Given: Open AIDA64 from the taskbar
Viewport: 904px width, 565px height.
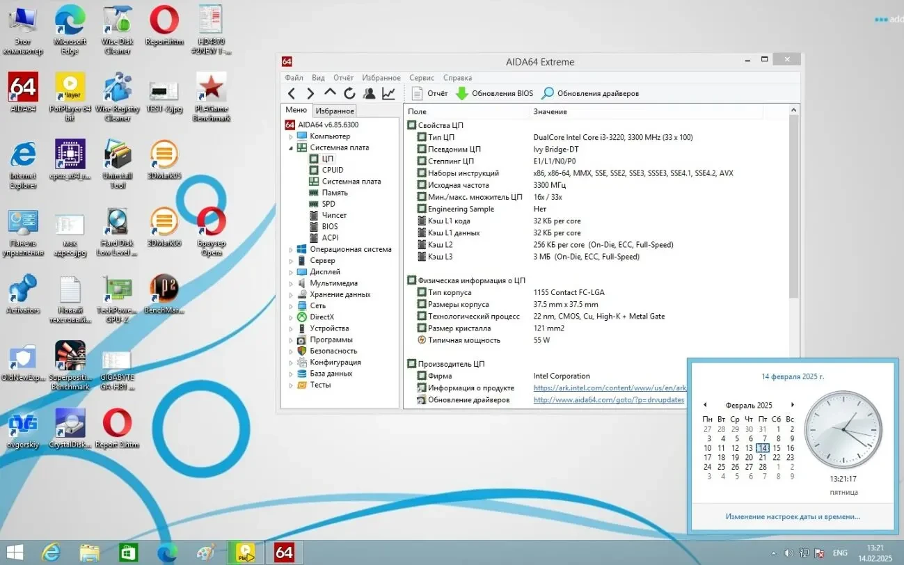Looking at the screenshot, I should (284, 552).
